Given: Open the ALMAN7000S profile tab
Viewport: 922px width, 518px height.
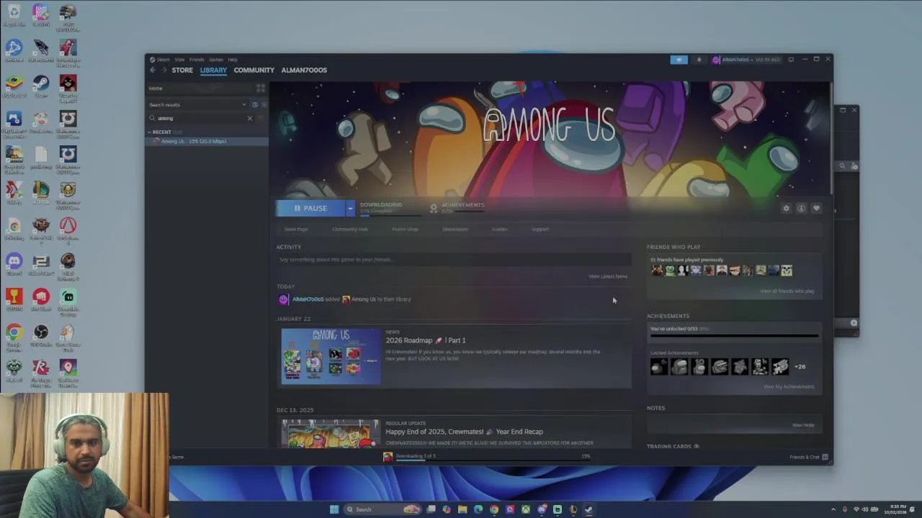Looking at the screenshot, I should pyautogui.click(x=304, y=70).
